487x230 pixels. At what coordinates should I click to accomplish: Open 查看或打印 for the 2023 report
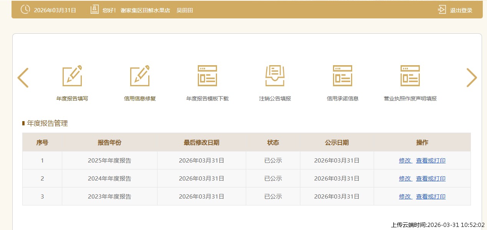pyautogui.click(x=431, y=197)
